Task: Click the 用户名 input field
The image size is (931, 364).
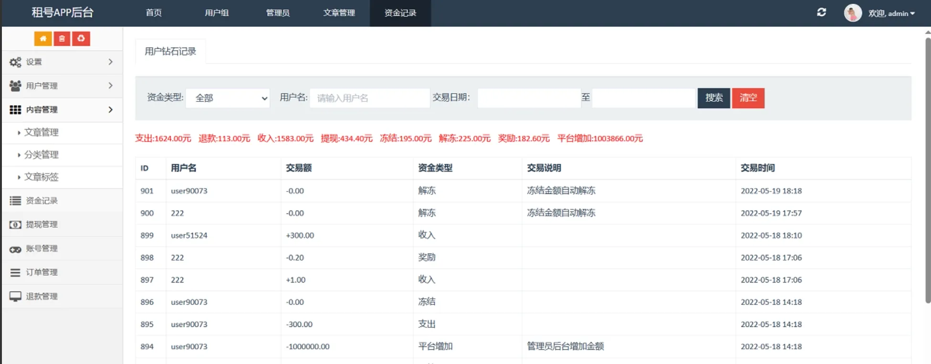Action: [x=369, y=98]
